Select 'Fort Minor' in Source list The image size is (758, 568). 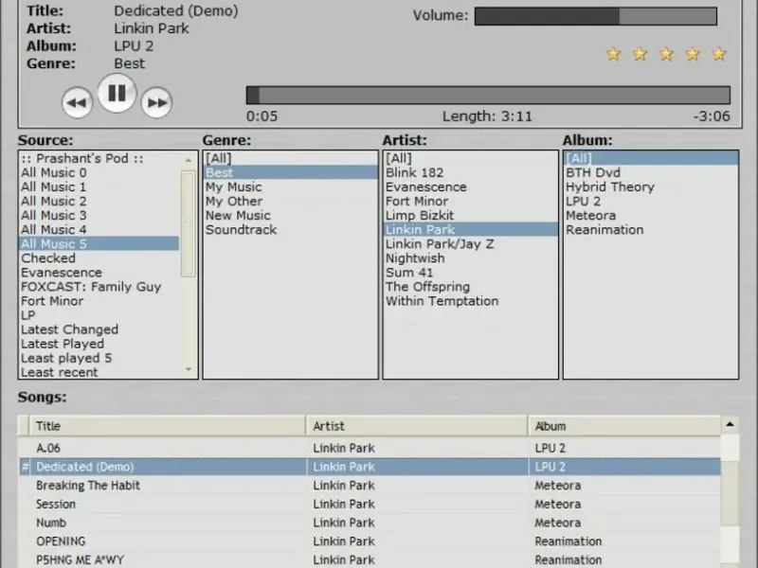[x=99, y=301]
